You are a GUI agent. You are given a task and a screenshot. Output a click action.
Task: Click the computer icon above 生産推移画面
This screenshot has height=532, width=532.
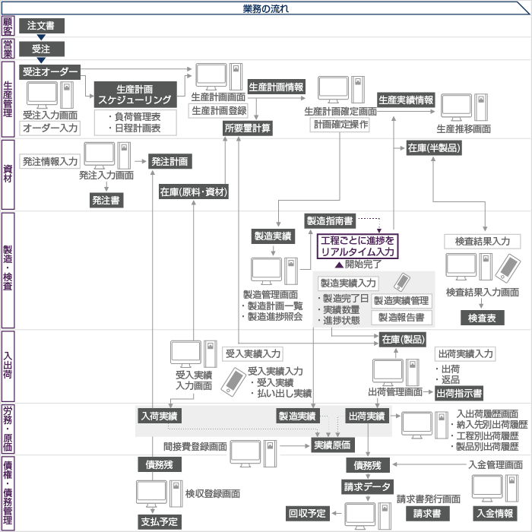coord(464,108)
